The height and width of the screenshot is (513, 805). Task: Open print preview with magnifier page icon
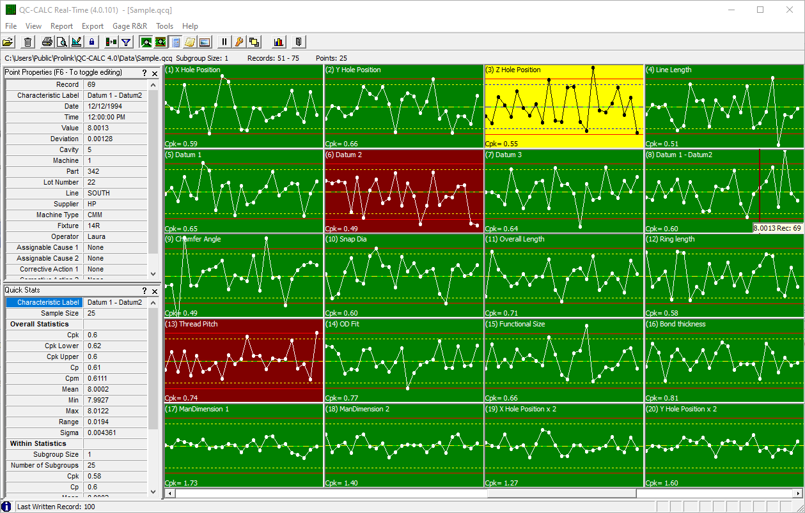pos(61,42)
